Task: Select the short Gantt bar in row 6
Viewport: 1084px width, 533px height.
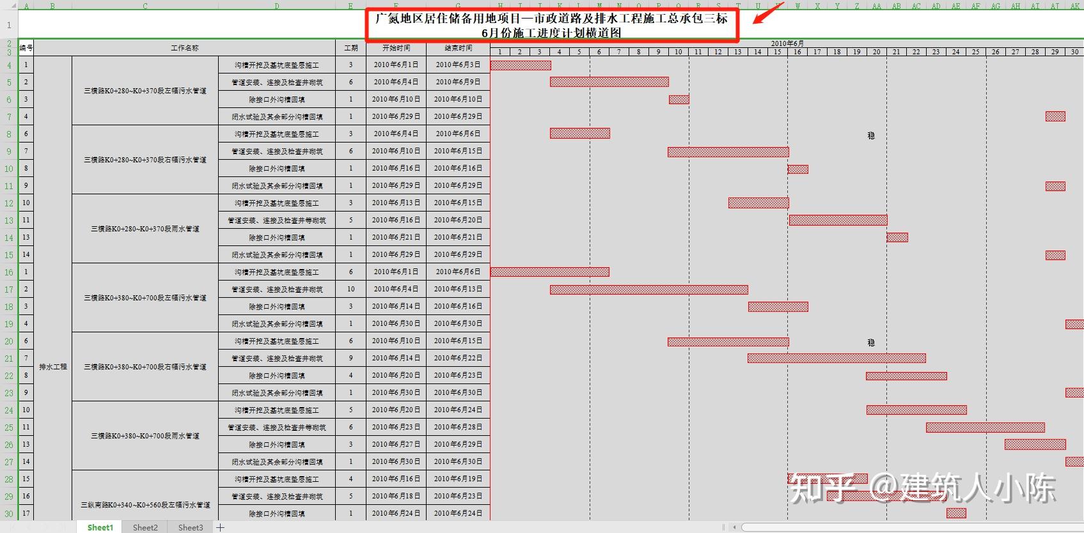Action: [x=679, y=100]
